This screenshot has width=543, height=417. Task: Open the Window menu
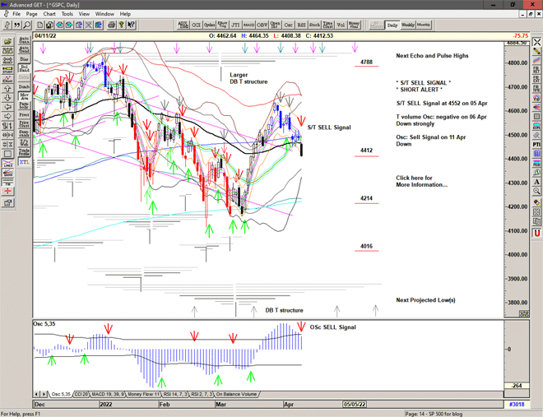104,14
